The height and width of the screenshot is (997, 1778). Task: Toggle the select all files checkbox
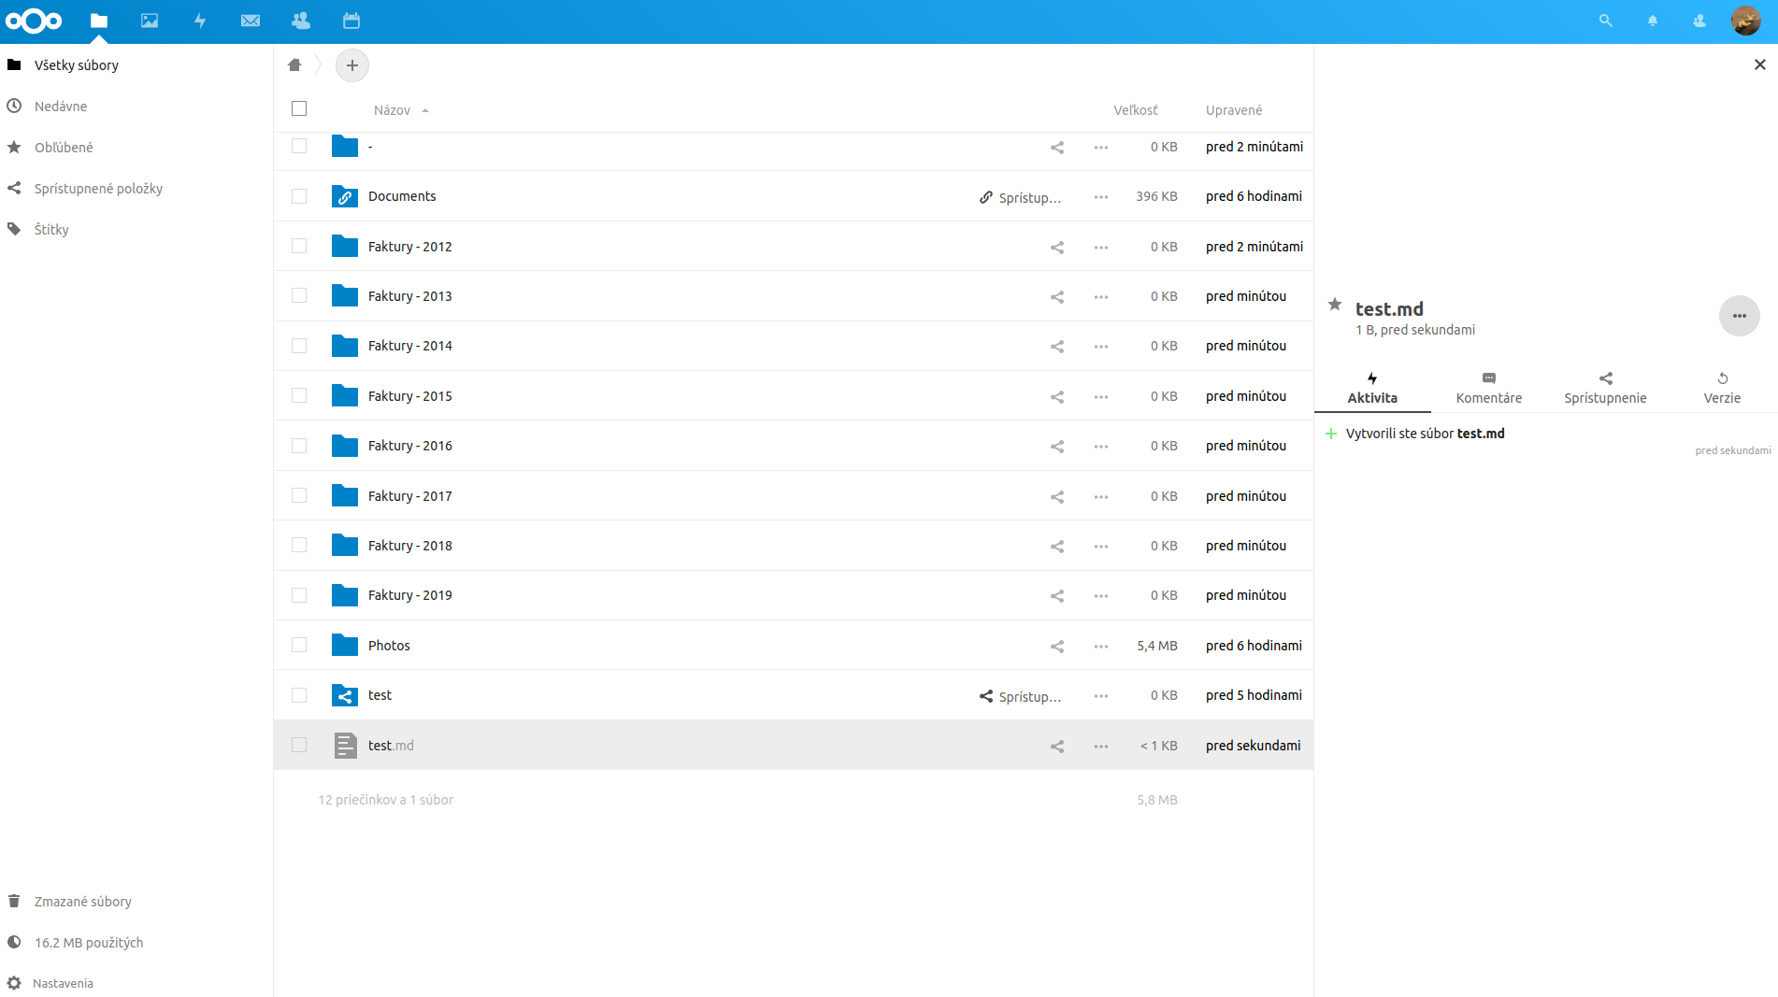point(299,108)
